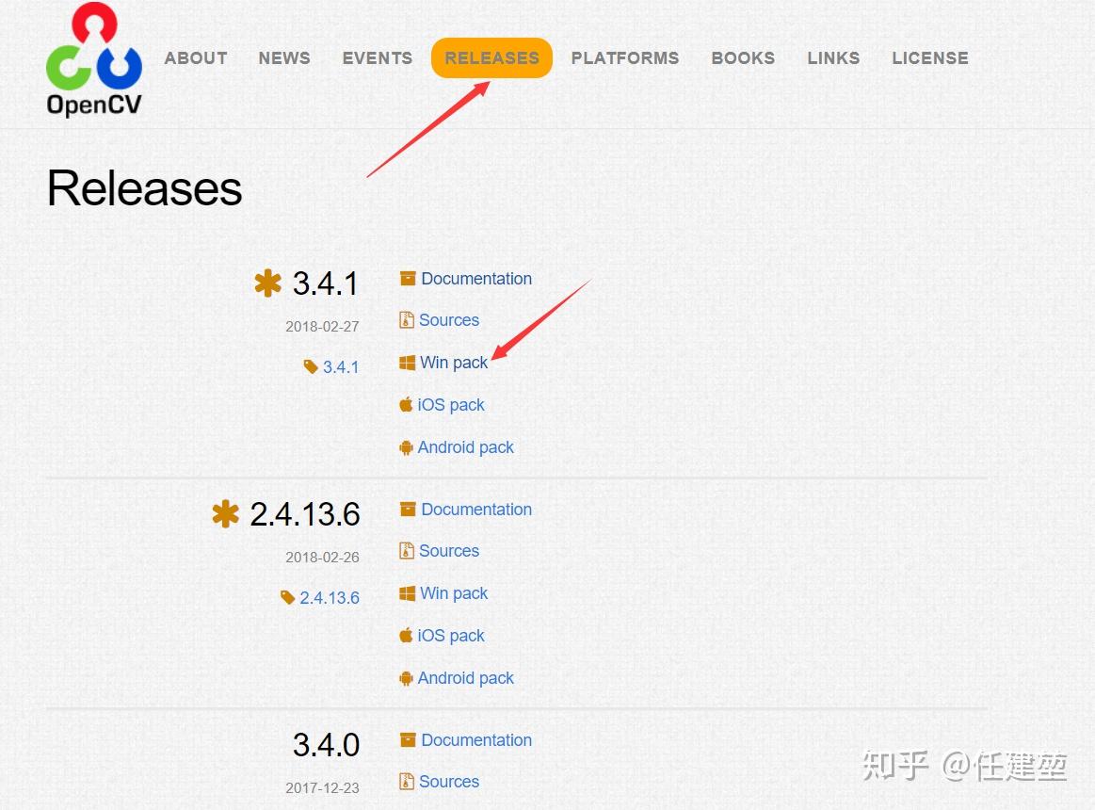
Task: Go to the BOOKS page
Action: pos(743,58)
